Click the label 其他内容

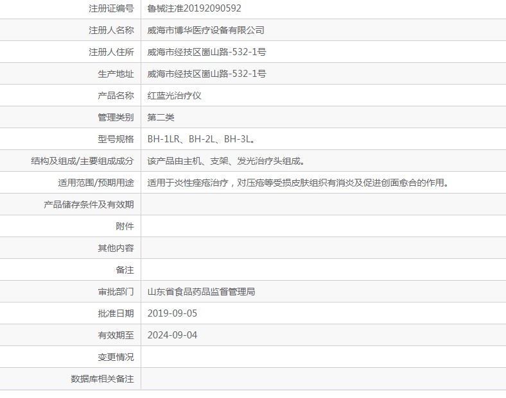click(116, 248)
